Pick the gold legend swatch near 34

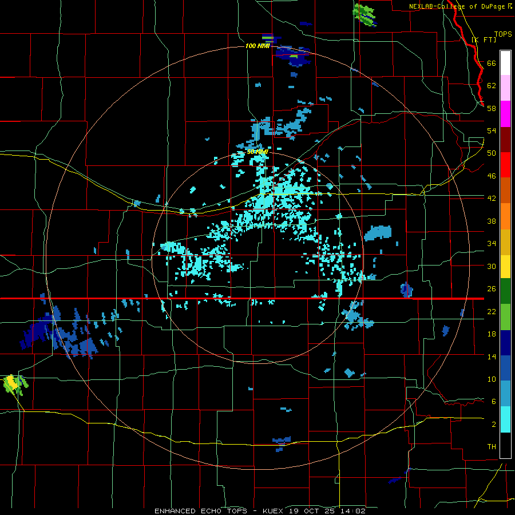pos(505,243)
